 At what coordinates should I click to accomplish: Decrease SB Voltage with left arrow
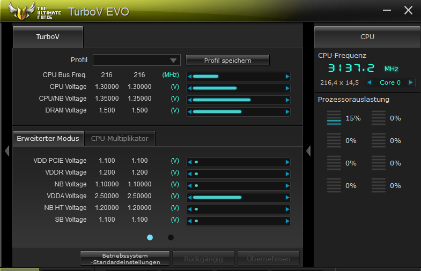pyautogui.click(x=189, y=221)
